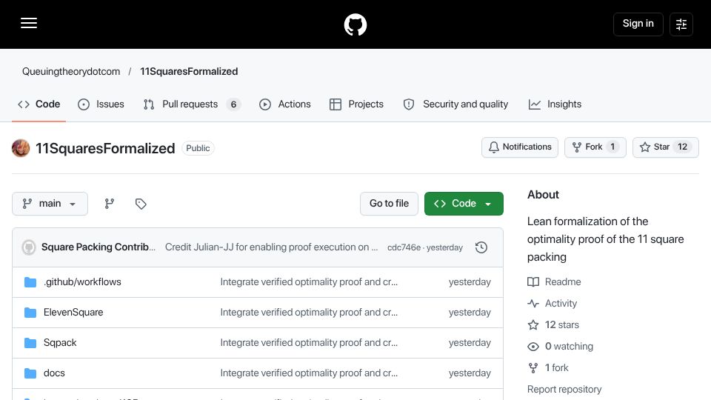Viewport: 711px width, 400px height.
Task: Go to GitHub homepage via Octocat logo
Action: (355, 24)
